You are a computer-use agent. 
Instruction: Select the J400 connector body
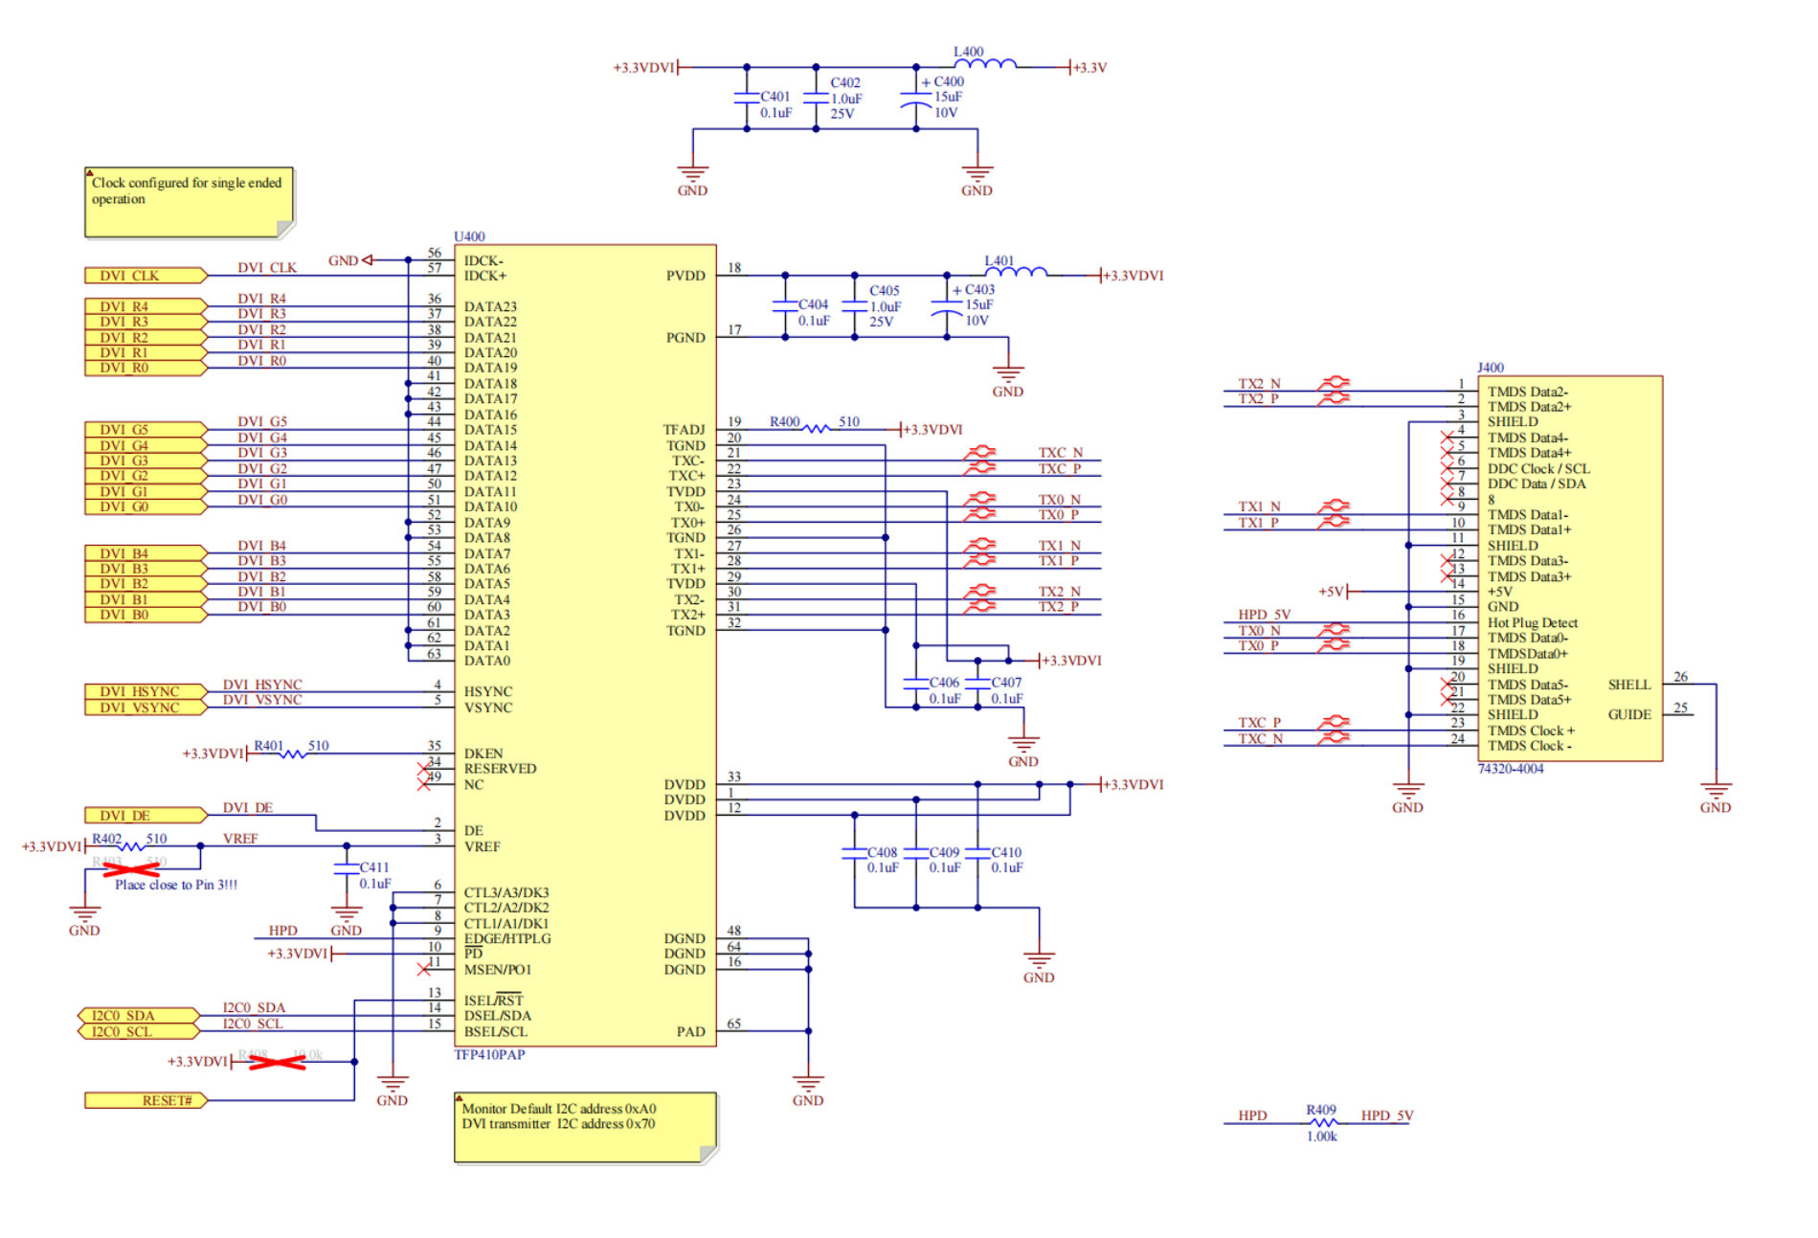(x=1570, y=569)
